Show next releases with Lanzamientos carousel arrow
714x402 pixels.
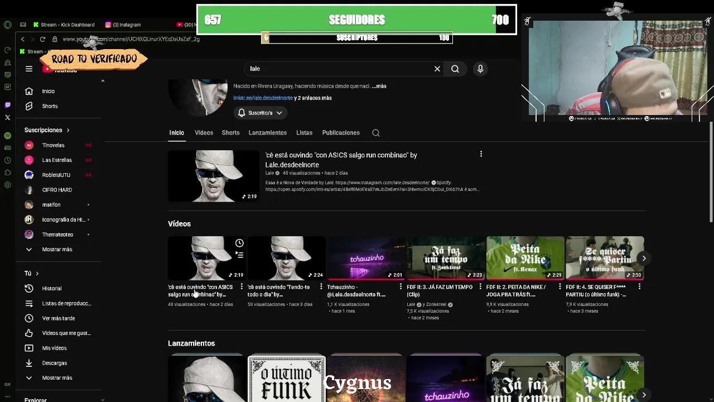click(x=644, y=395)
